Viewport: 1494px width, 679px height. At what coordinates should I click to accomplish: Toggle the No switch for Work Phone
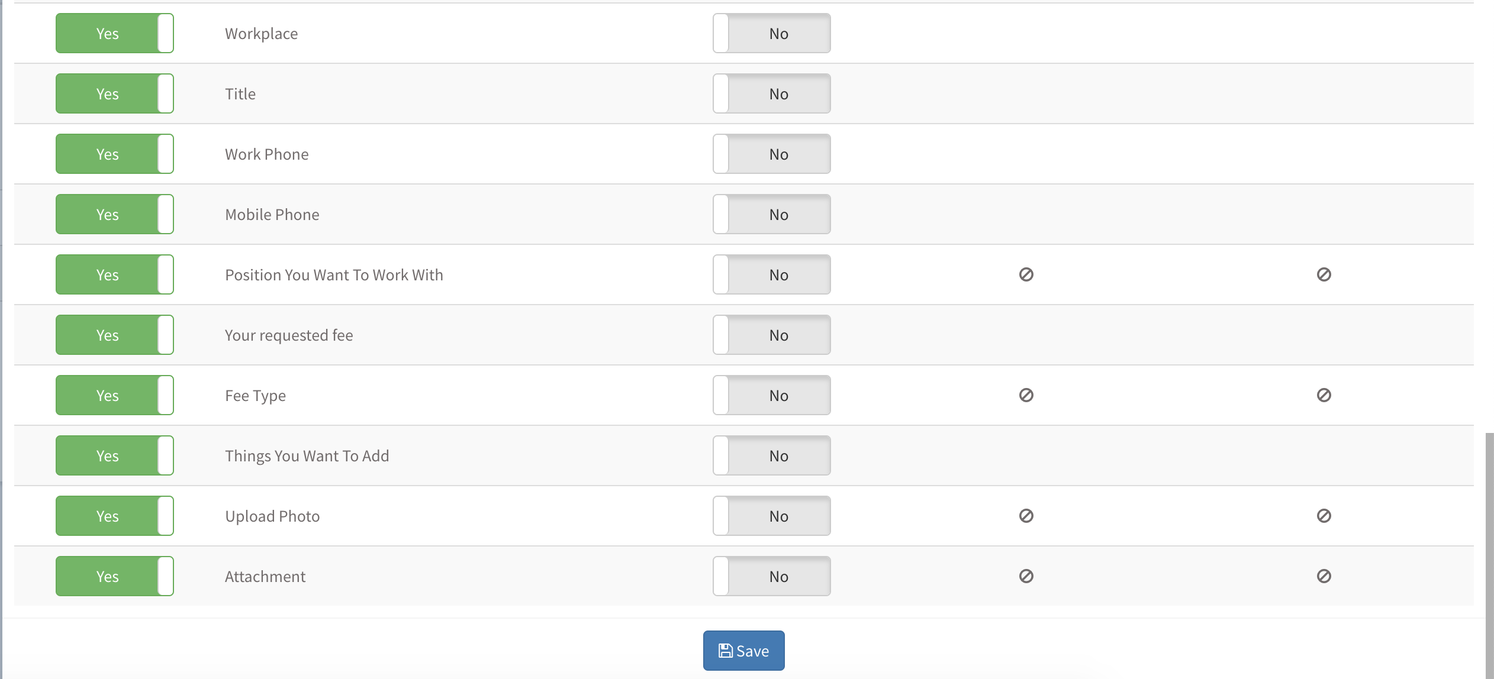[x=772, y=154]
